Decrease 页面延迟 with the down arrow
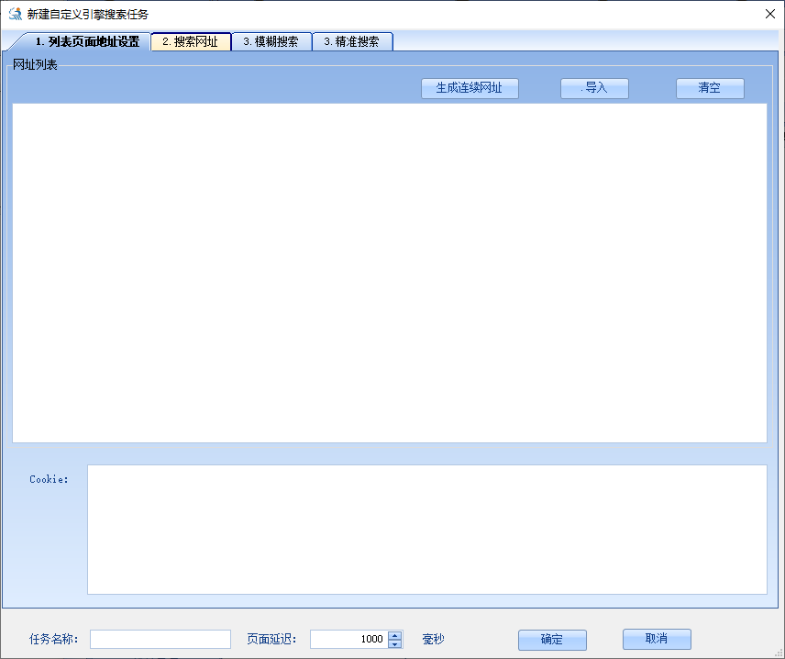Image resolution: width=785 pixels, height=659 pixels. [x=395, y=644]
